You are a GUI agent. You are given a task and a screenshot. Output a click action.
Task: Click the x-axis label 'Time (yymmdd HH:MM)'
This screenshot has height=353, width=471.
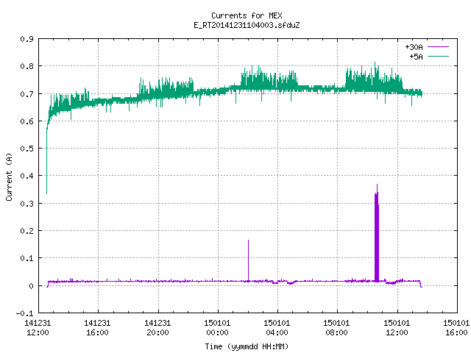click(x=247, y=346)
